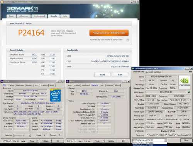The width and height of the screenshot is (193, 146).
Task: Click Validate in the left CPU-Z window
Action: (x=46, y=141)
